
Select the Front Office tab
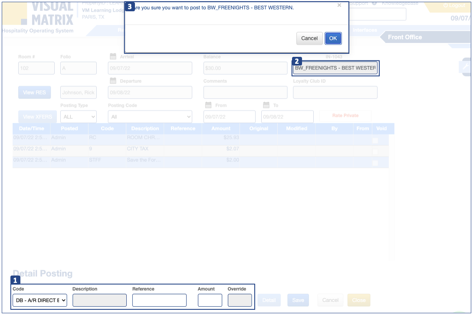point(404,37)
